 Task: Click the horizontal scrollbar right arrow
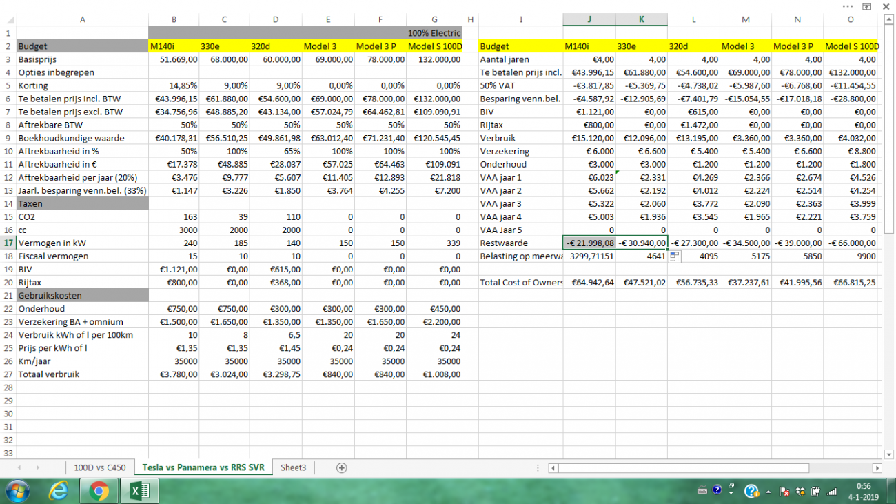[x=877, y=468]
